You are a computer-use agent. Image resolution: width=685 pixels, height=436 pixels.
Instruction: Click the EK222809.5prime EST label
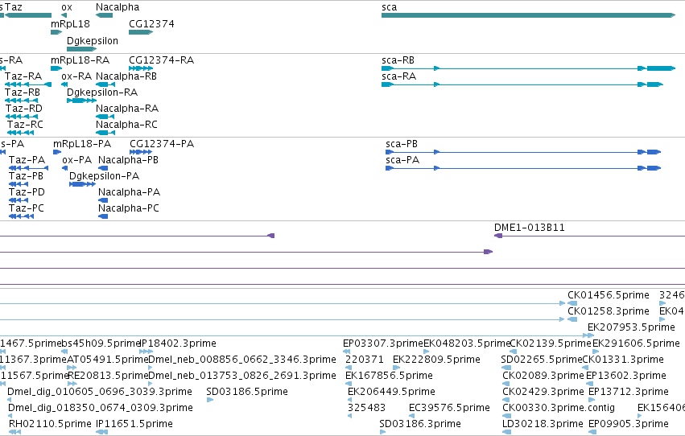[436, 360]
